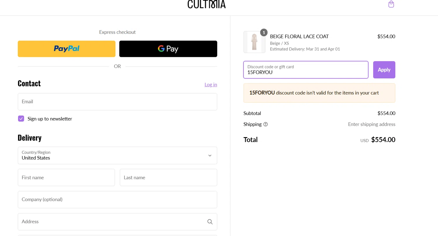Click the Address input field
This screenshot has height=236, width=438.
pos(117,222)
